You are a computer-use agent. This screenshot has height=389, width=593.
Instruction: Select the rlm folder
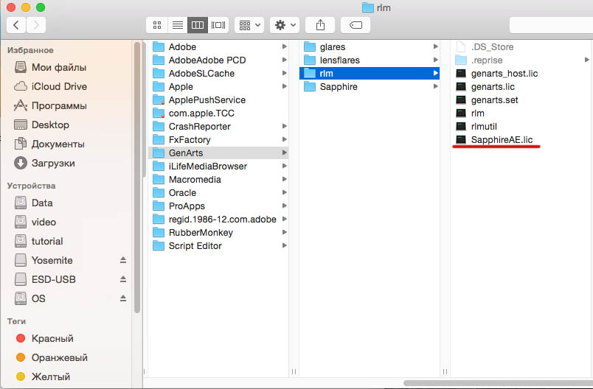pos(370,73)
